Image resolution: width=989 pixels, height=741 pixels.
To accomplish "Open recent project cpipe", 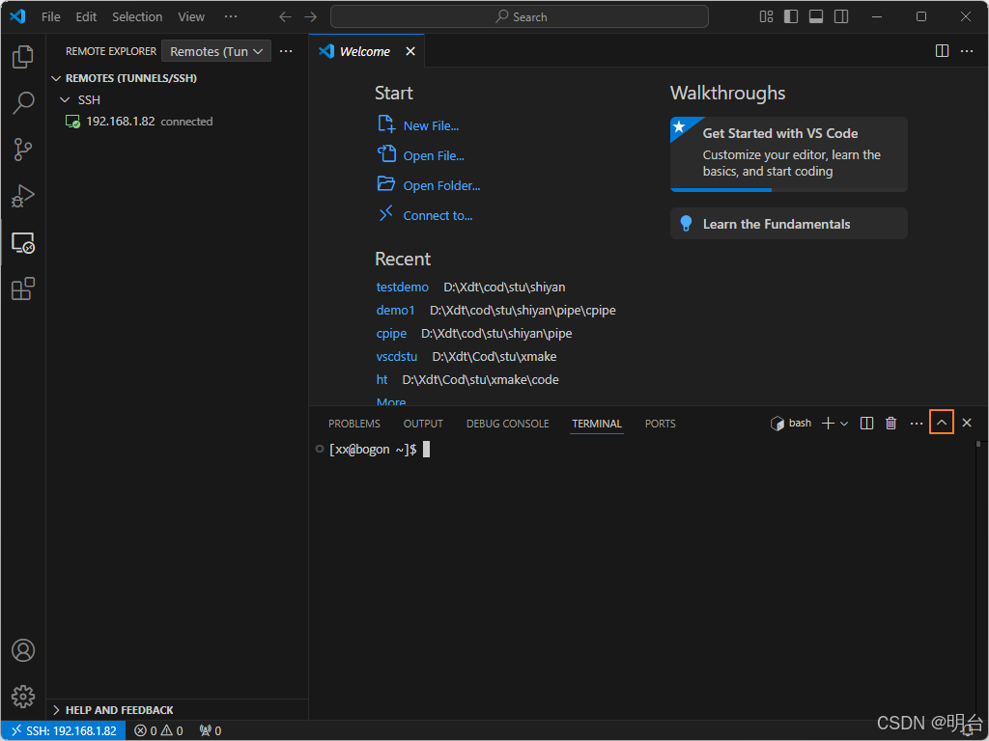I will click(391, 333).
